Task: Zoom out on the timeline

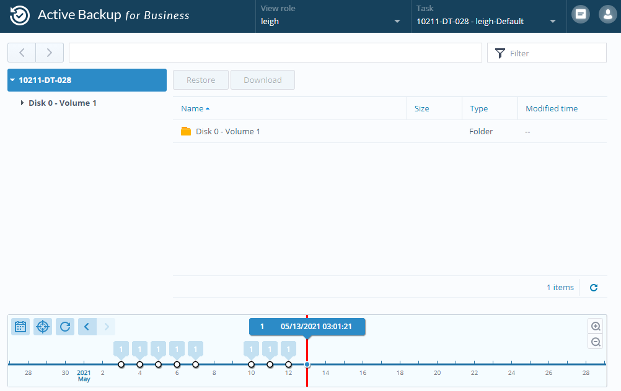Action: point(596,342)
